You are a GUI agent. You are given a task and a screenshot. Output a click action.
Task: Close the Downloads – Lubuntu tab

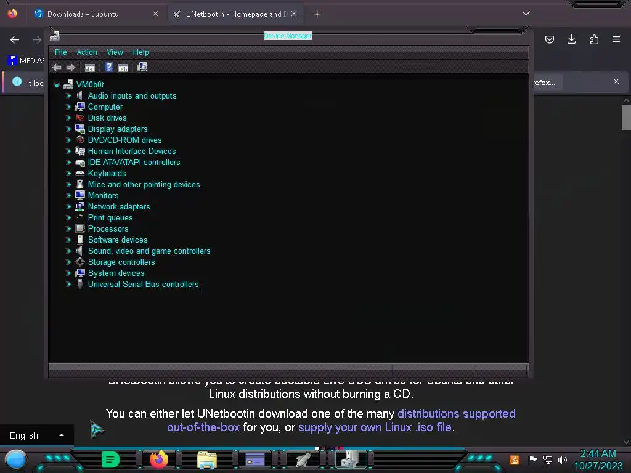[x=155, y=14]
